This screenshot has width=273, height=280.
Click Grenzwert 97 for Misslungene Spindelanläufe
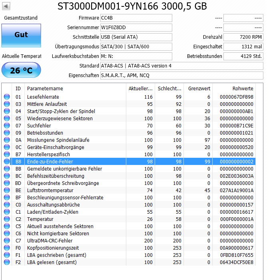(207, 140)
